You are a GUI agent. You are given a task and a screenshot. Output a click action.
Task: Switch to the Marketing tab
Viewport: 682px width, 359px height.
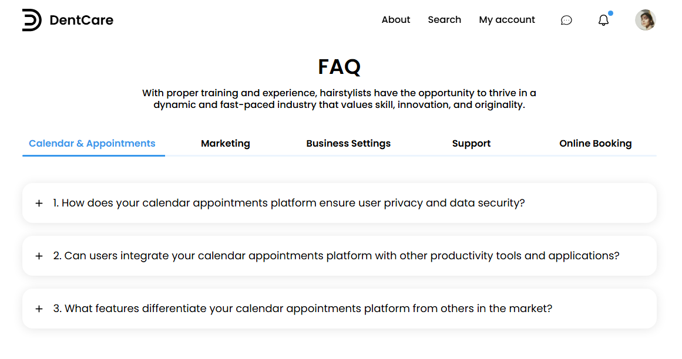pyautogui.click(x=226, y=143)
